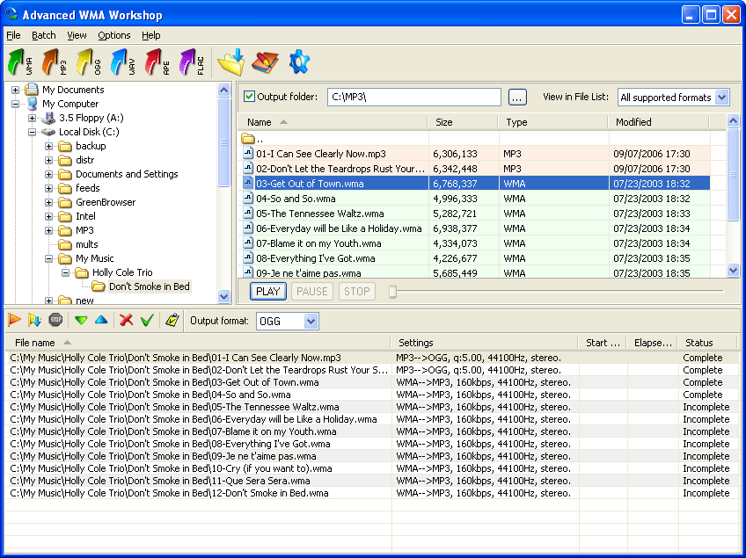Open the File menu

point(13,35)
